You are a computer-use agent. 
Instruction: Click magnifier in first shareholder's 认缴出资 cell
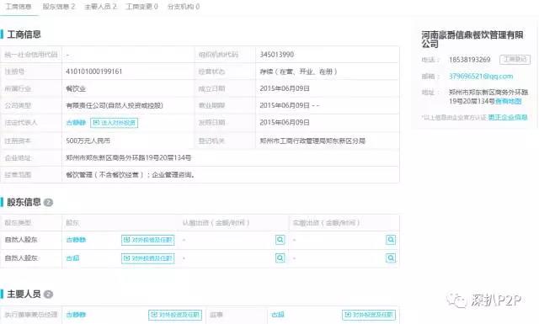(x=280, y=240)
